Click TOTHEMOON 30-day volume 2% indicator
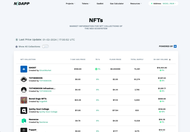Viewport: 190px width, 132px height. (162, 81)
